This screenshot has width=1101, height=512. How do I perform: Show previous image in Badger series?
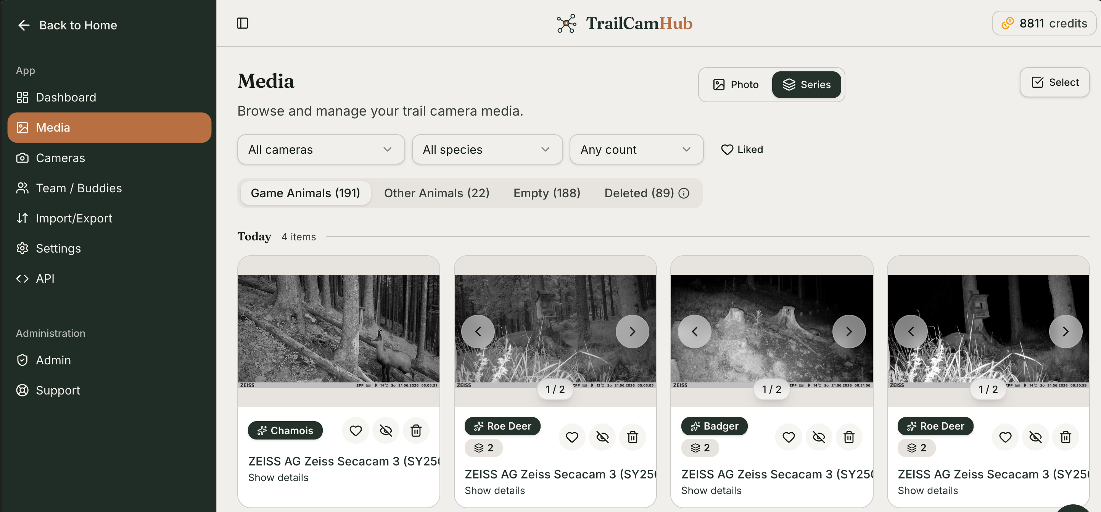[x=695, y=331]
